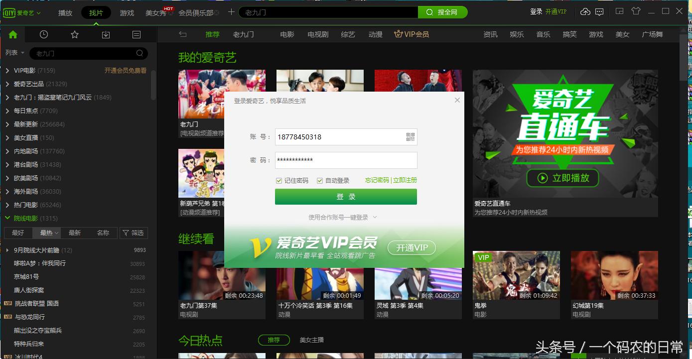This screenshot has height=359, width=692.
Task: Disable the 自动登录 checkbox
Action: click(x=319, y=180)
